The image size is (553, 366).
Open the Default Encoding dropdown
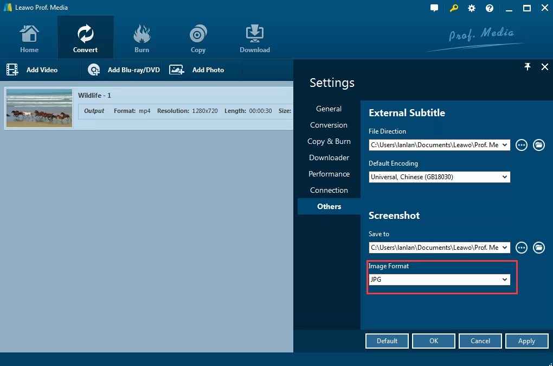[x=505, y=176]
